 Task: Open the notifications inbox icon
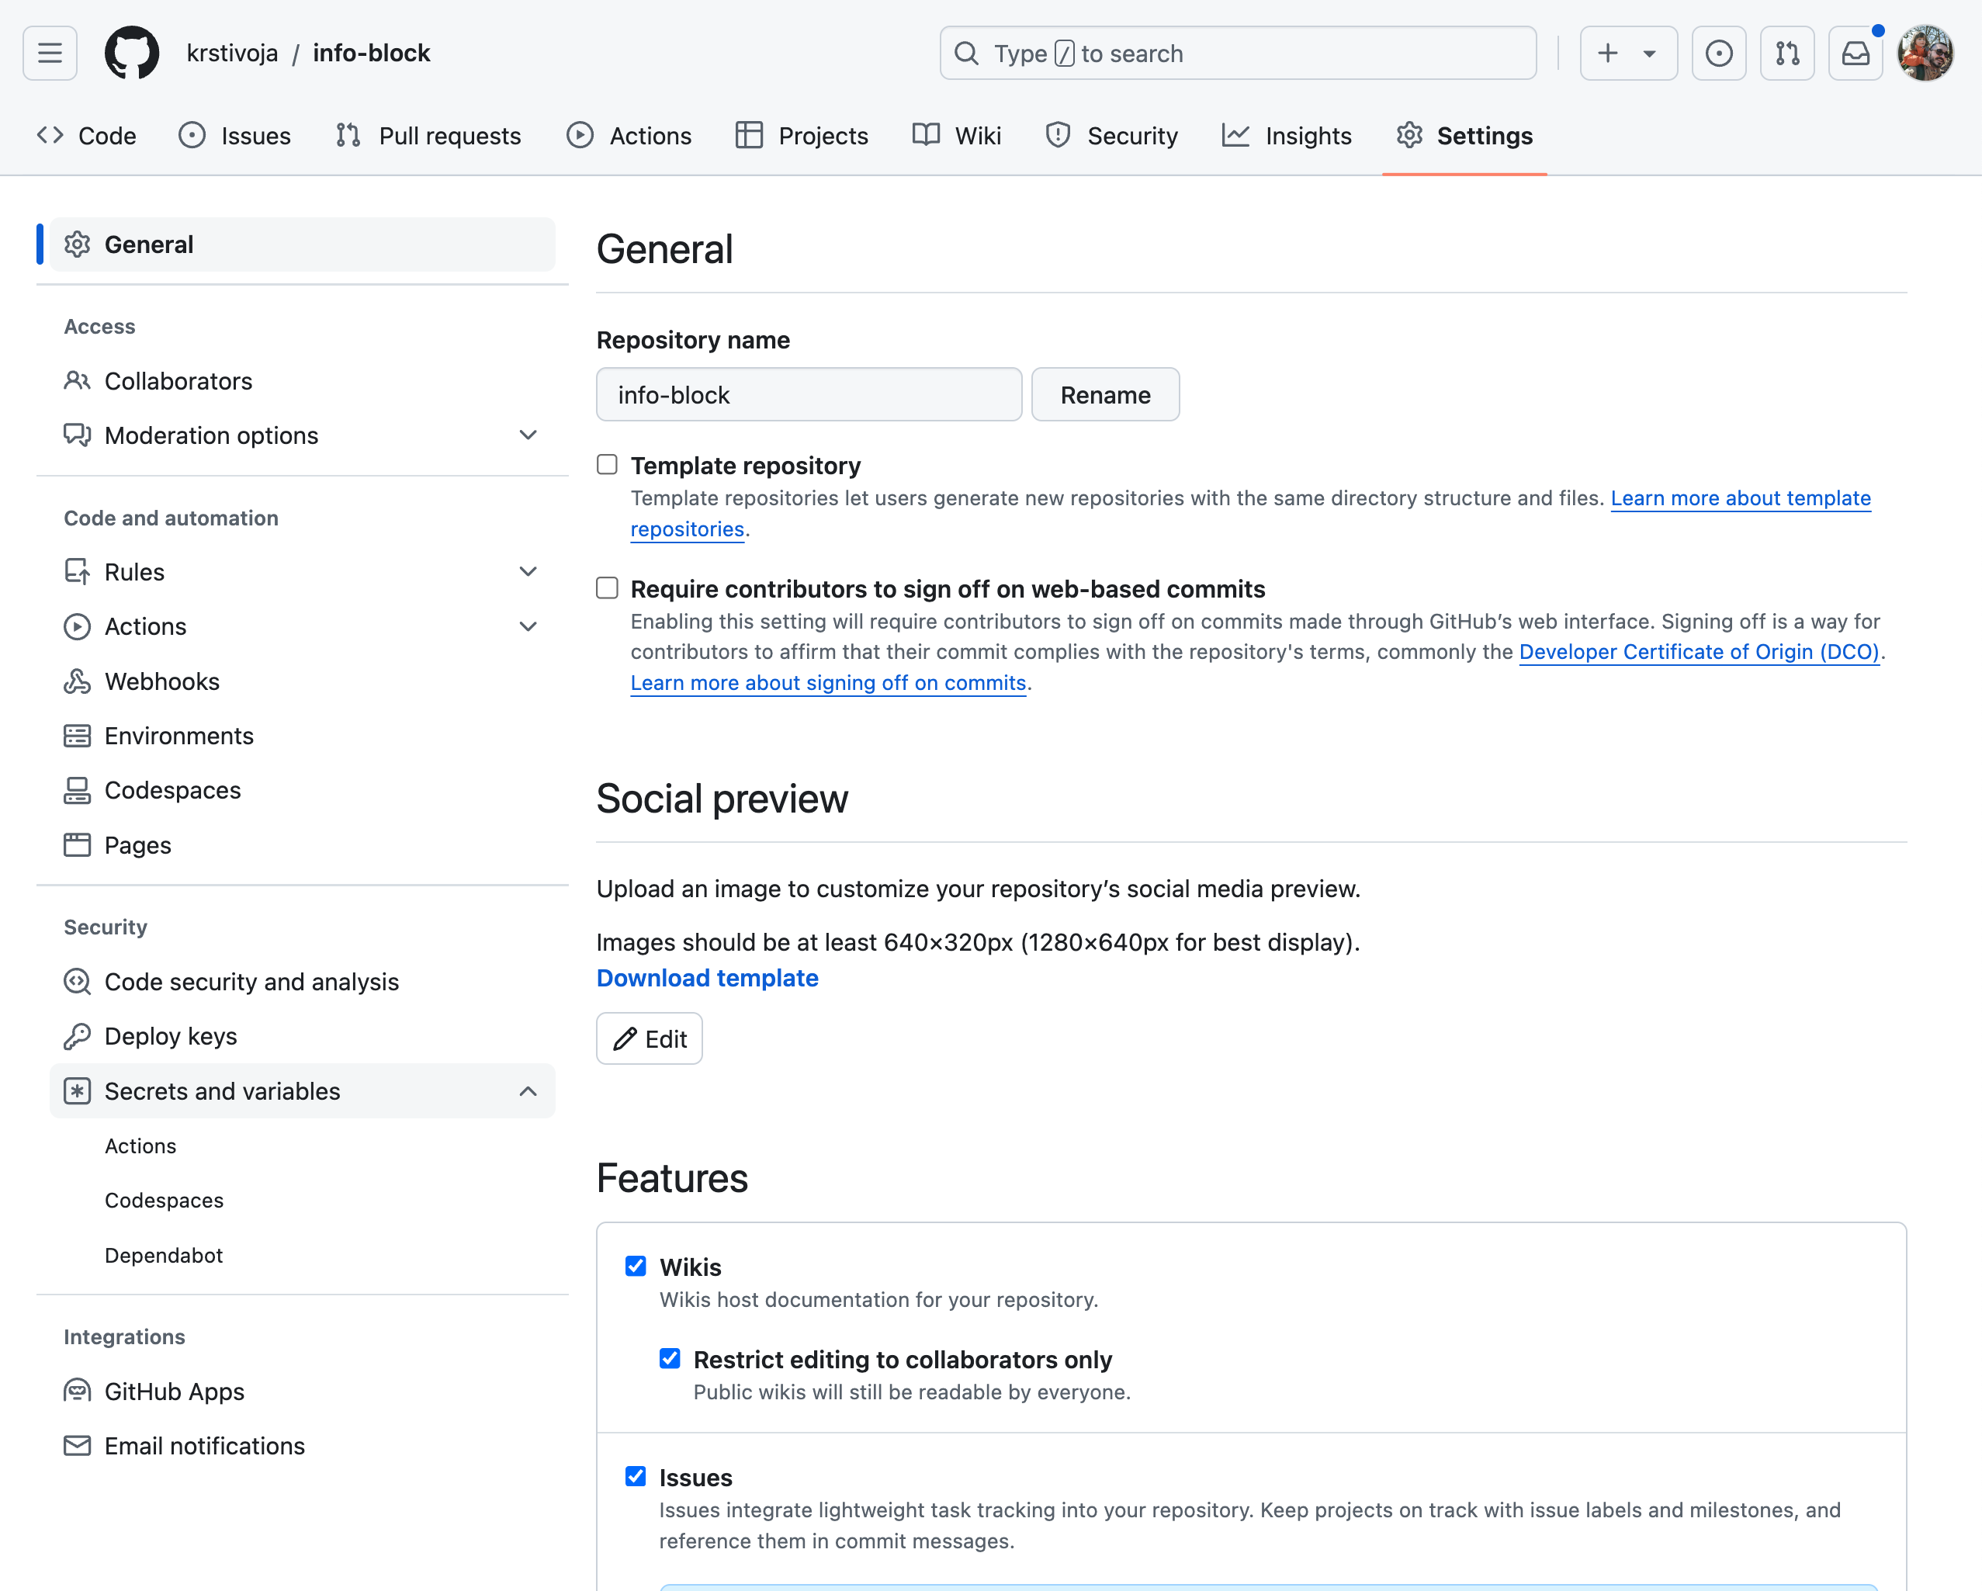[x=1856, y=54]
